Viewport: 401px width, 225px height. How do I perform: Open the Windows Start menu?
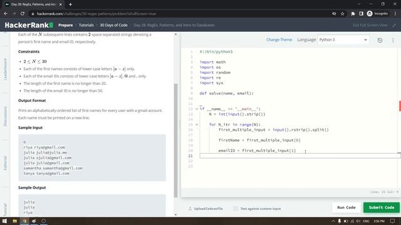tap(4, 221)
